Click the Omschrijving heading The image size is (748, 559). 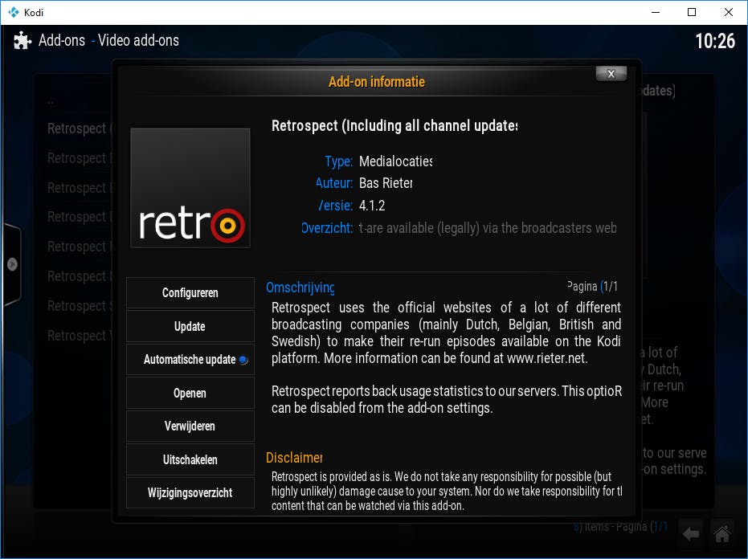tap(300, 288)
